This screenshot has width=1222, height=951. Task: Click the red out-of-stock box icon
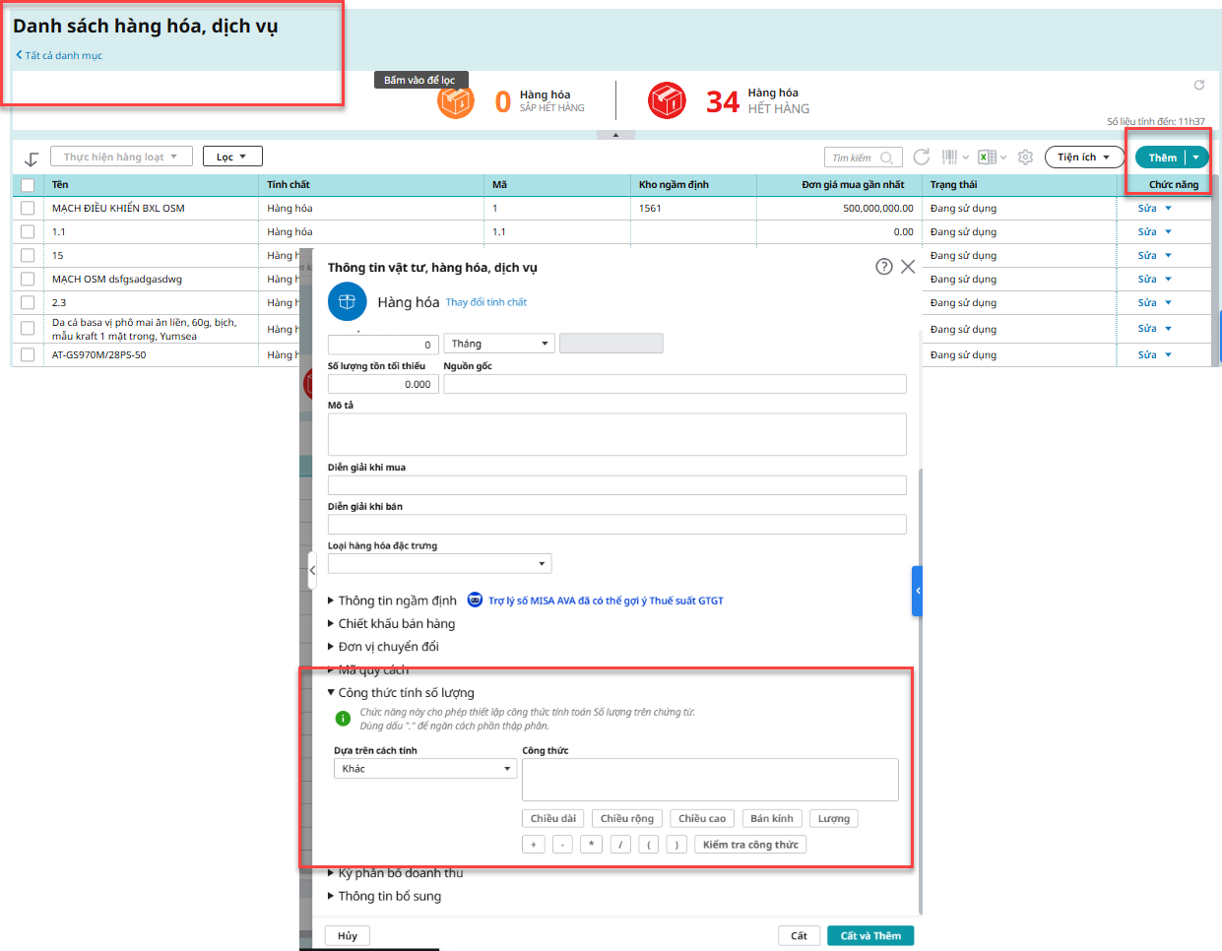(667, 100)
